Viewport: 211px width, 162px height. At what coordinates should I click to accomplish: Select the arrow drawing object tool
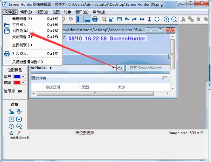pos(19,112)
